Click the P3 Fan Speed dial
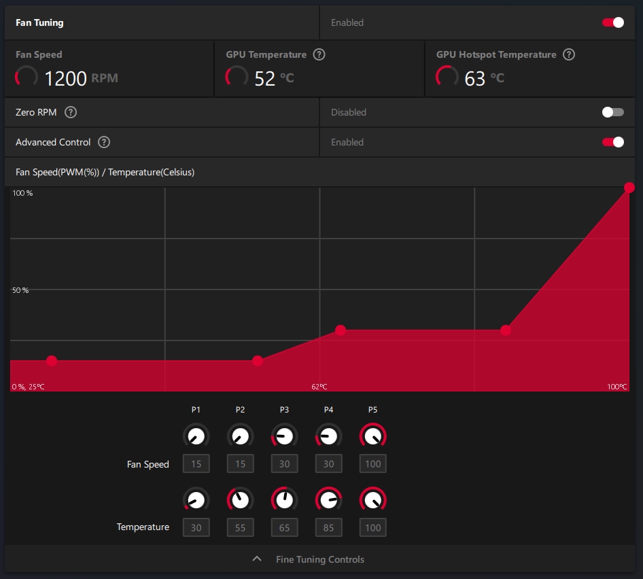 284,436
